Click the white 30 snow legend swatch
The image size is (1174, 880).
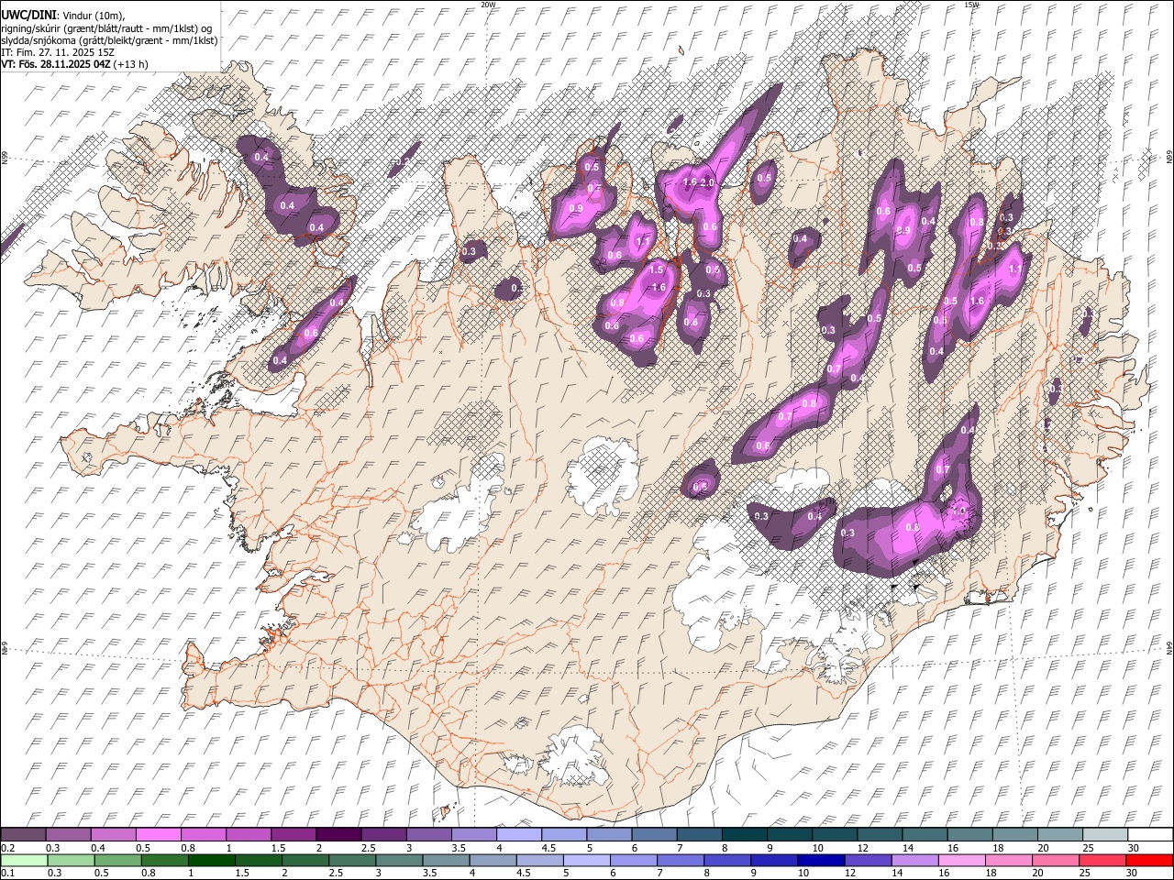(1150, 835)
